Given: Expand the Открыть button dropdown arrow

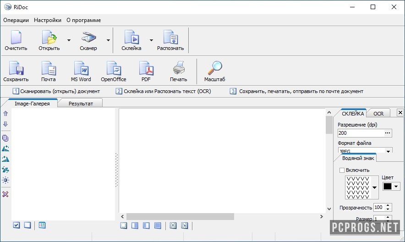Looking at the screenshot, I should (x=69, y=40).
